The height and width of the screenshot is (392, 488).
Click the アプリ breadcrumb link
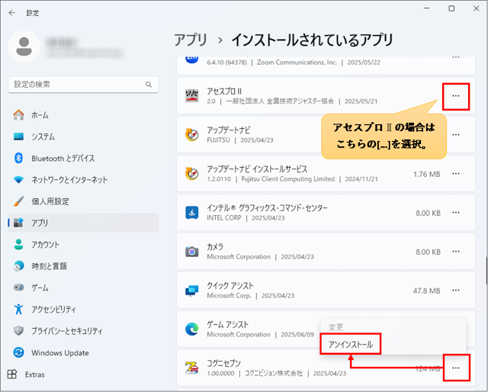191,40
